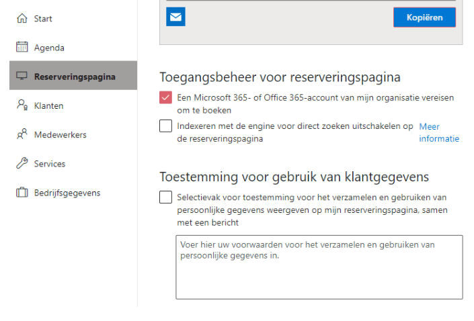
Task: Go to the Klanten page label
Action: (48, 105)
